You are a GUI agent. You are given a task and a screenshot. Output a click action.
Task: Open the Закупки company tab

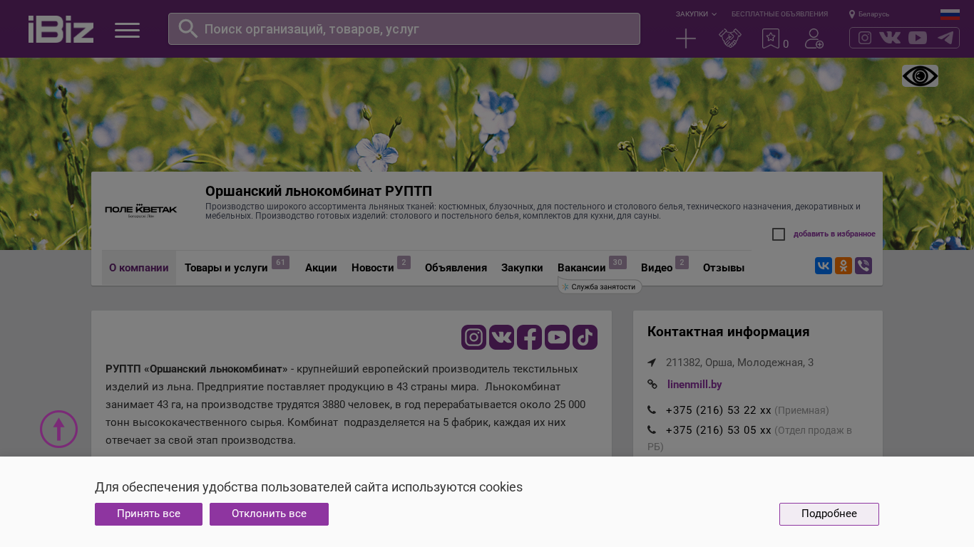click(x=522, y=268)
